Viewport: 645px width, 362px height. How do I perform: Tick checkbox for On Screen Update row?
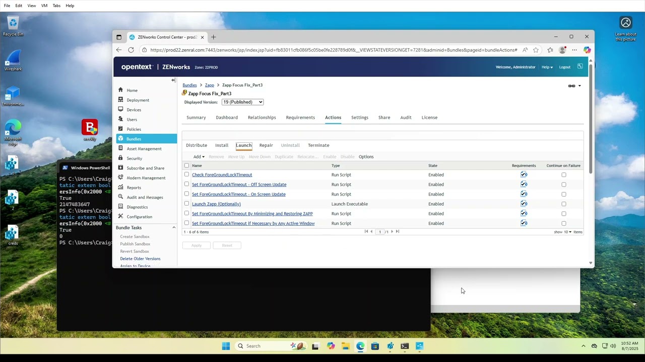pyautogui.click(x=186, y=194)
